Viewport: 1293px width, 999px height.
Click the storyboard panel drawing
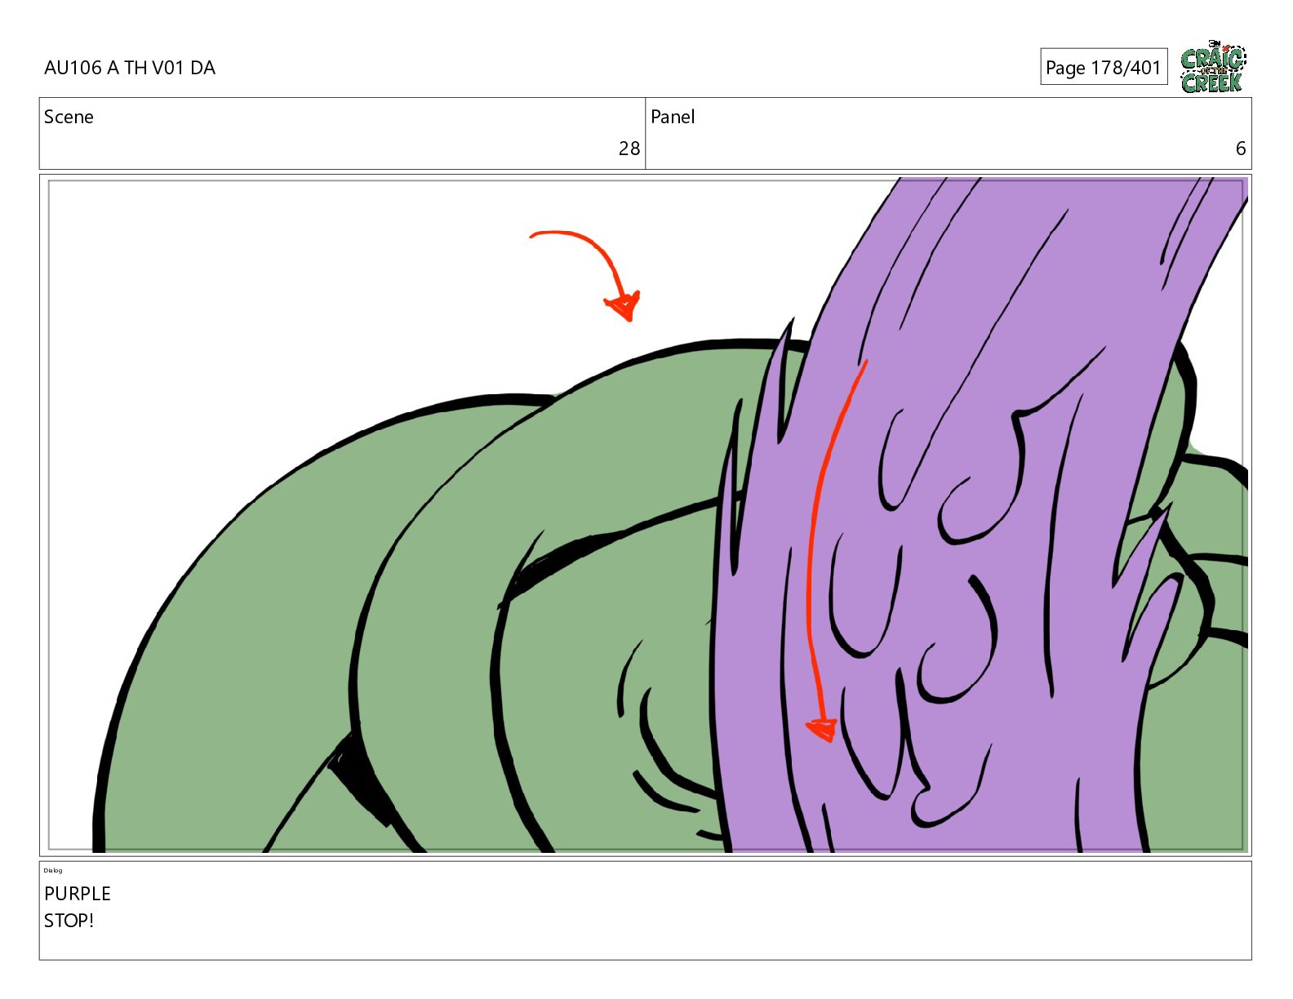(x=646, y=516)
